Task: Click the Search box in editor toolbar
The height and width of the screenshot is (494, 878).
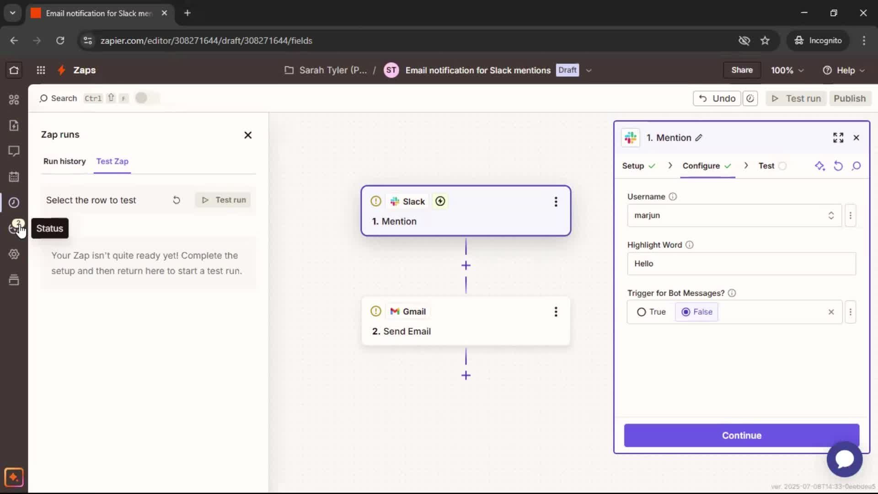Action: (x=58, y=98)
